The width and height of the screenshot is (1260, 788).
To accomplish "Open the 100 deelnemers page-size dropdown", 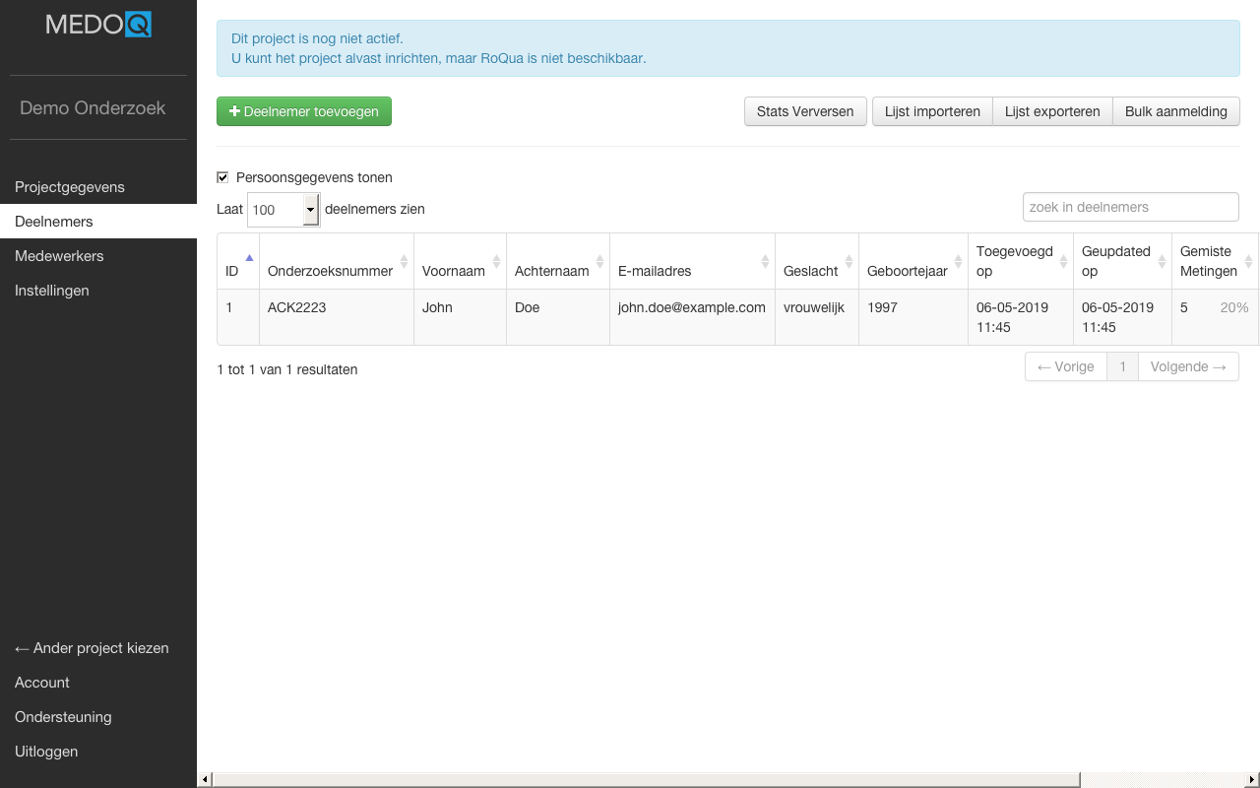I will [283, 210].
